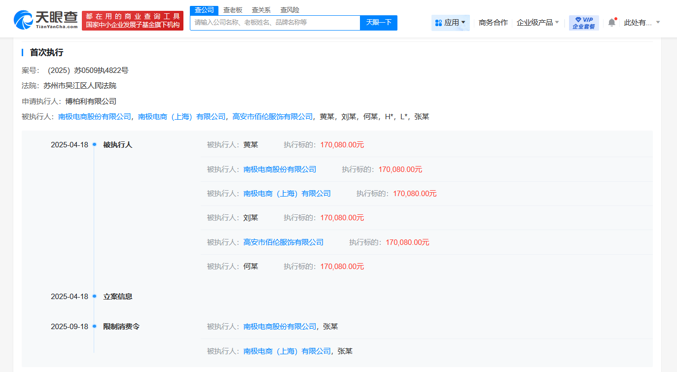The image size is (677, 372).
Task: Click the timeline dot beside 限制消费令
Action: [93, 326]
